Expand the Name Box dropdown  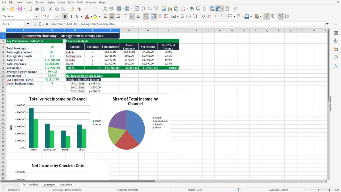pos(28,24)
